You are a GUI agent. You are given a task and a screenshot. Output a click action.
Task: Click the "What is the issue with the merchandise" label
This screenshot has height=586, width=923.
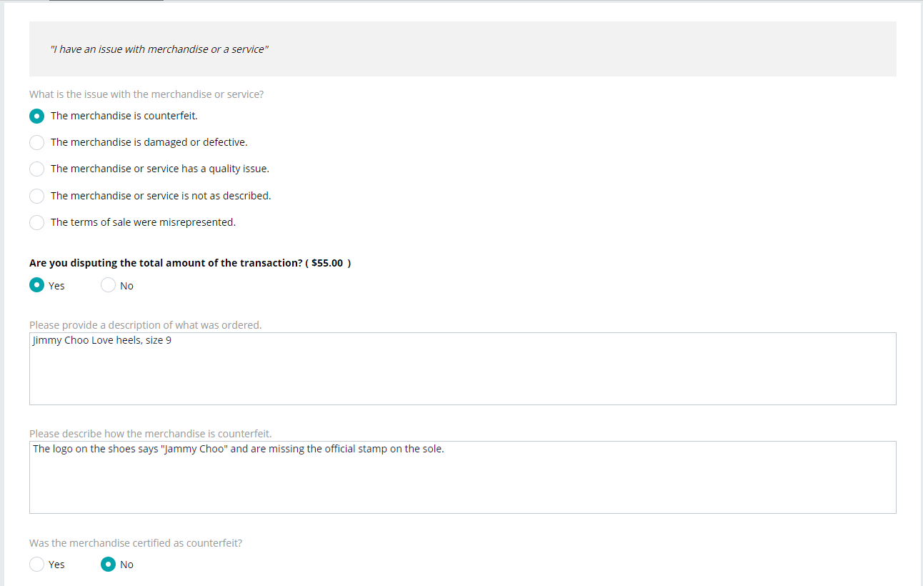[146, 94]
